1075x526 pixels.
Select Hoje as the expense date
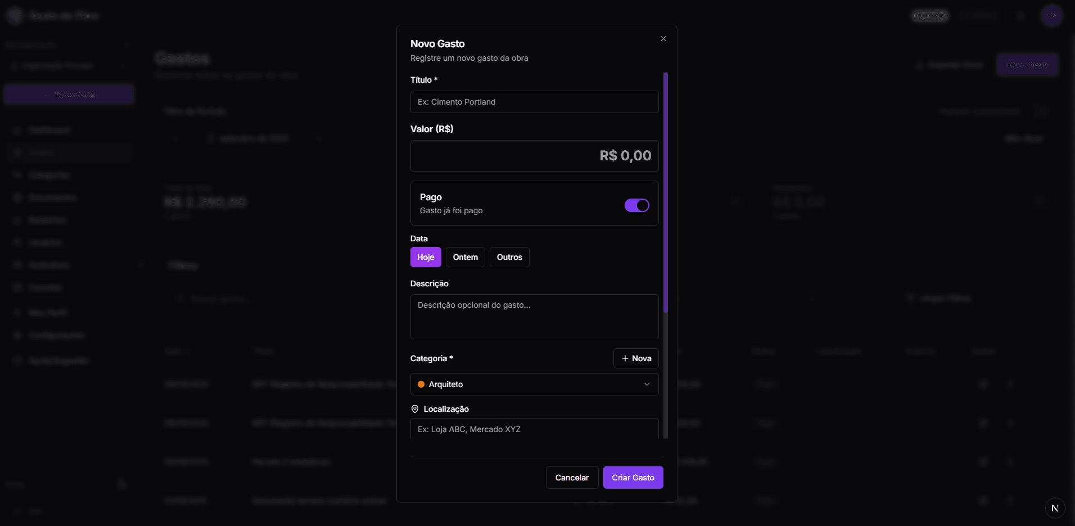pos(426,257)
